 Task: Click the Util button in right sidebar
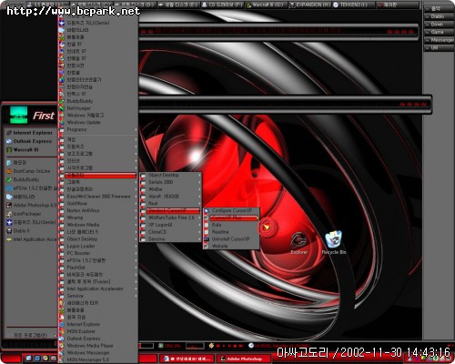(438, 48)
